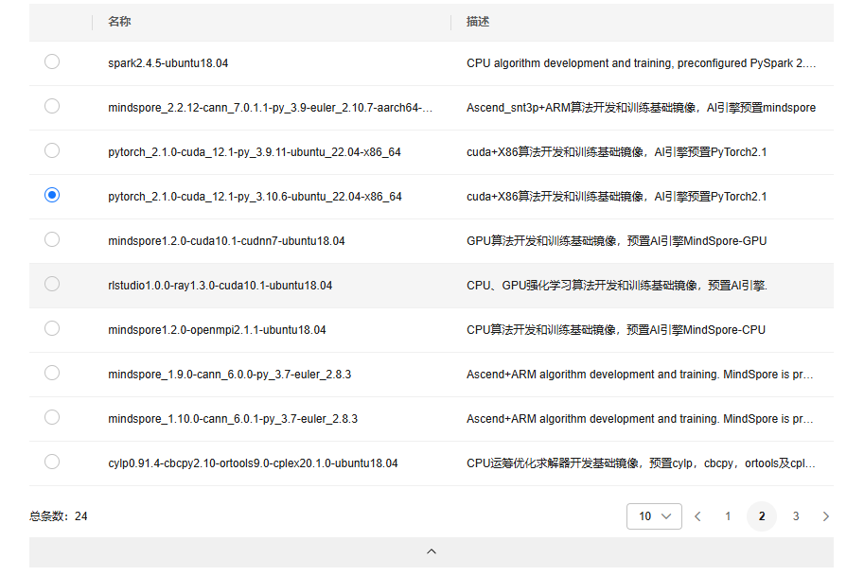Choose rlstudio1.0.0-ray1.3.0 image radio button
Viewport: 864px width, 576px height.
[52, 284]
